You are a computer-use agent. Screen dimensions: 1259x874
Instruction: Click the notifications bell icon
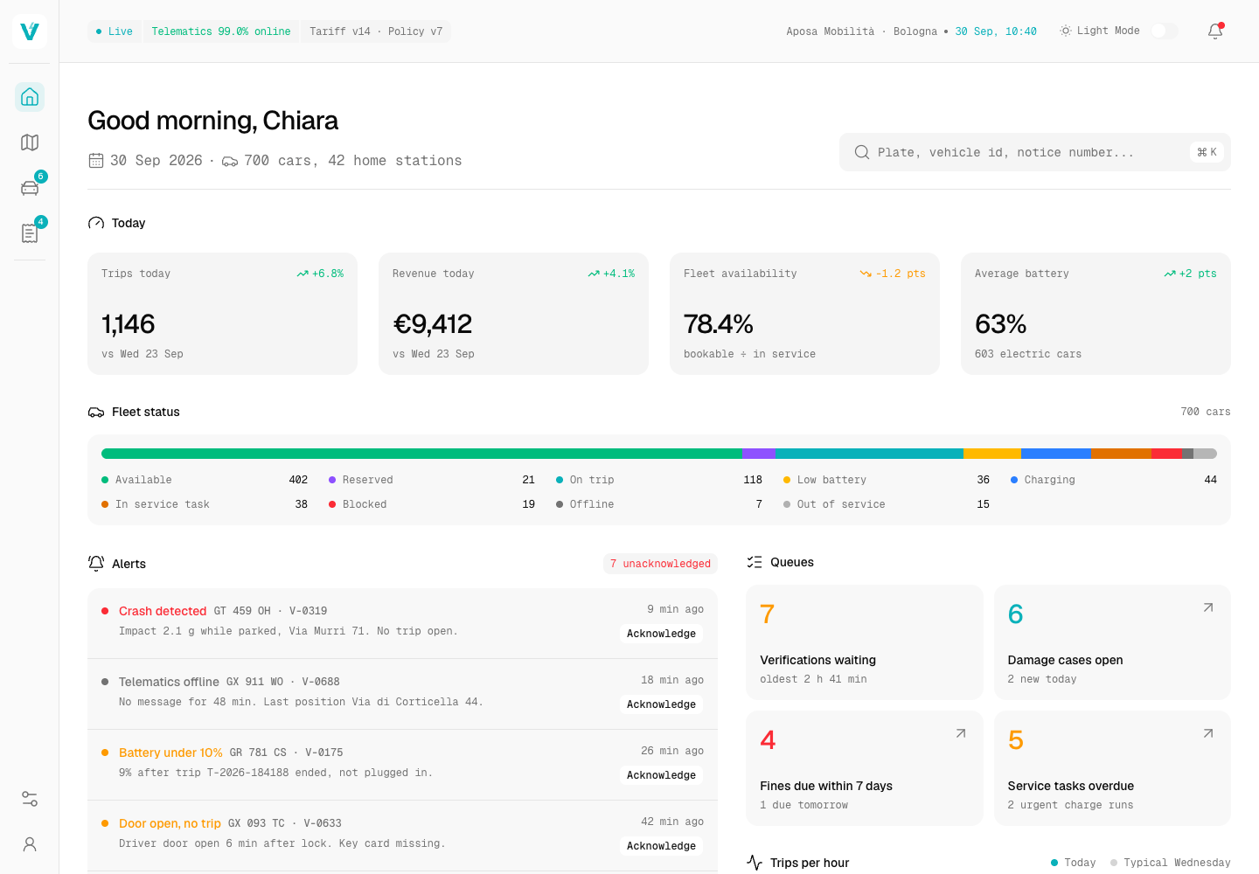click(1215, 31)
